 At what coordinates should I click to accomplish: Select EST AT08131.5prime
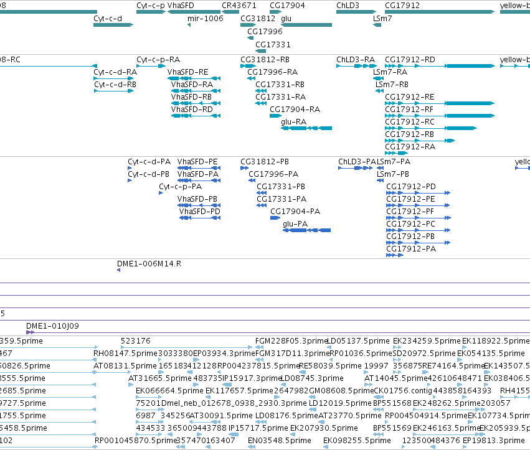112,372
